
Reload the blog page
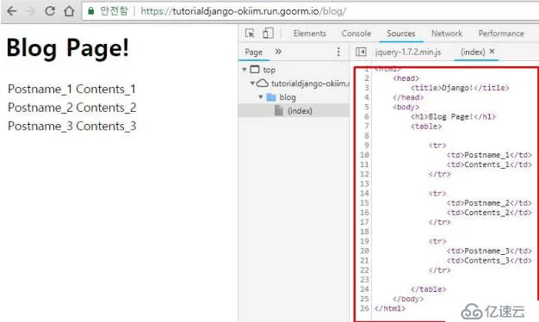[x=50, y=11]
